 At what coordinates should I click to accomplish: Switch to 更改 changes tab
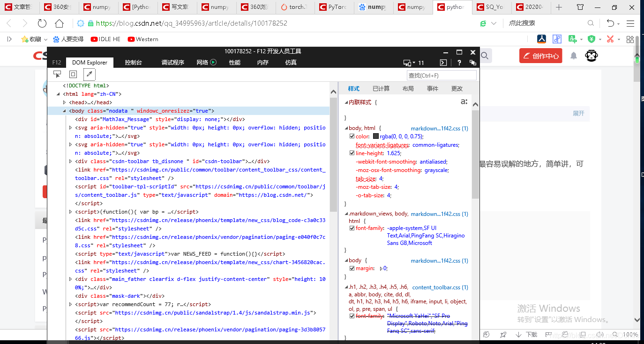tap(457, 88)
